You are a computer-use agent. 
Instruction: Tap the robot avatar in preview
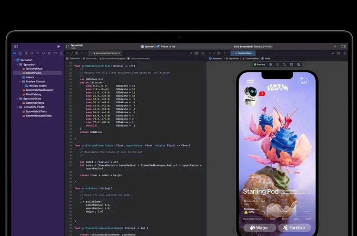coord(250,96)
